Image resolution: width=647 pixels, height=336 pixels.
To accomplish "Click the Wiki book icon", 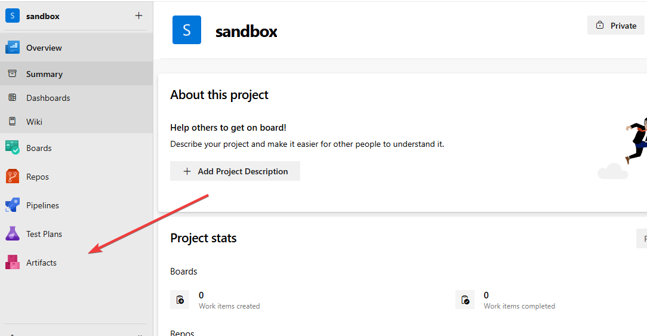I will [13, 121].
